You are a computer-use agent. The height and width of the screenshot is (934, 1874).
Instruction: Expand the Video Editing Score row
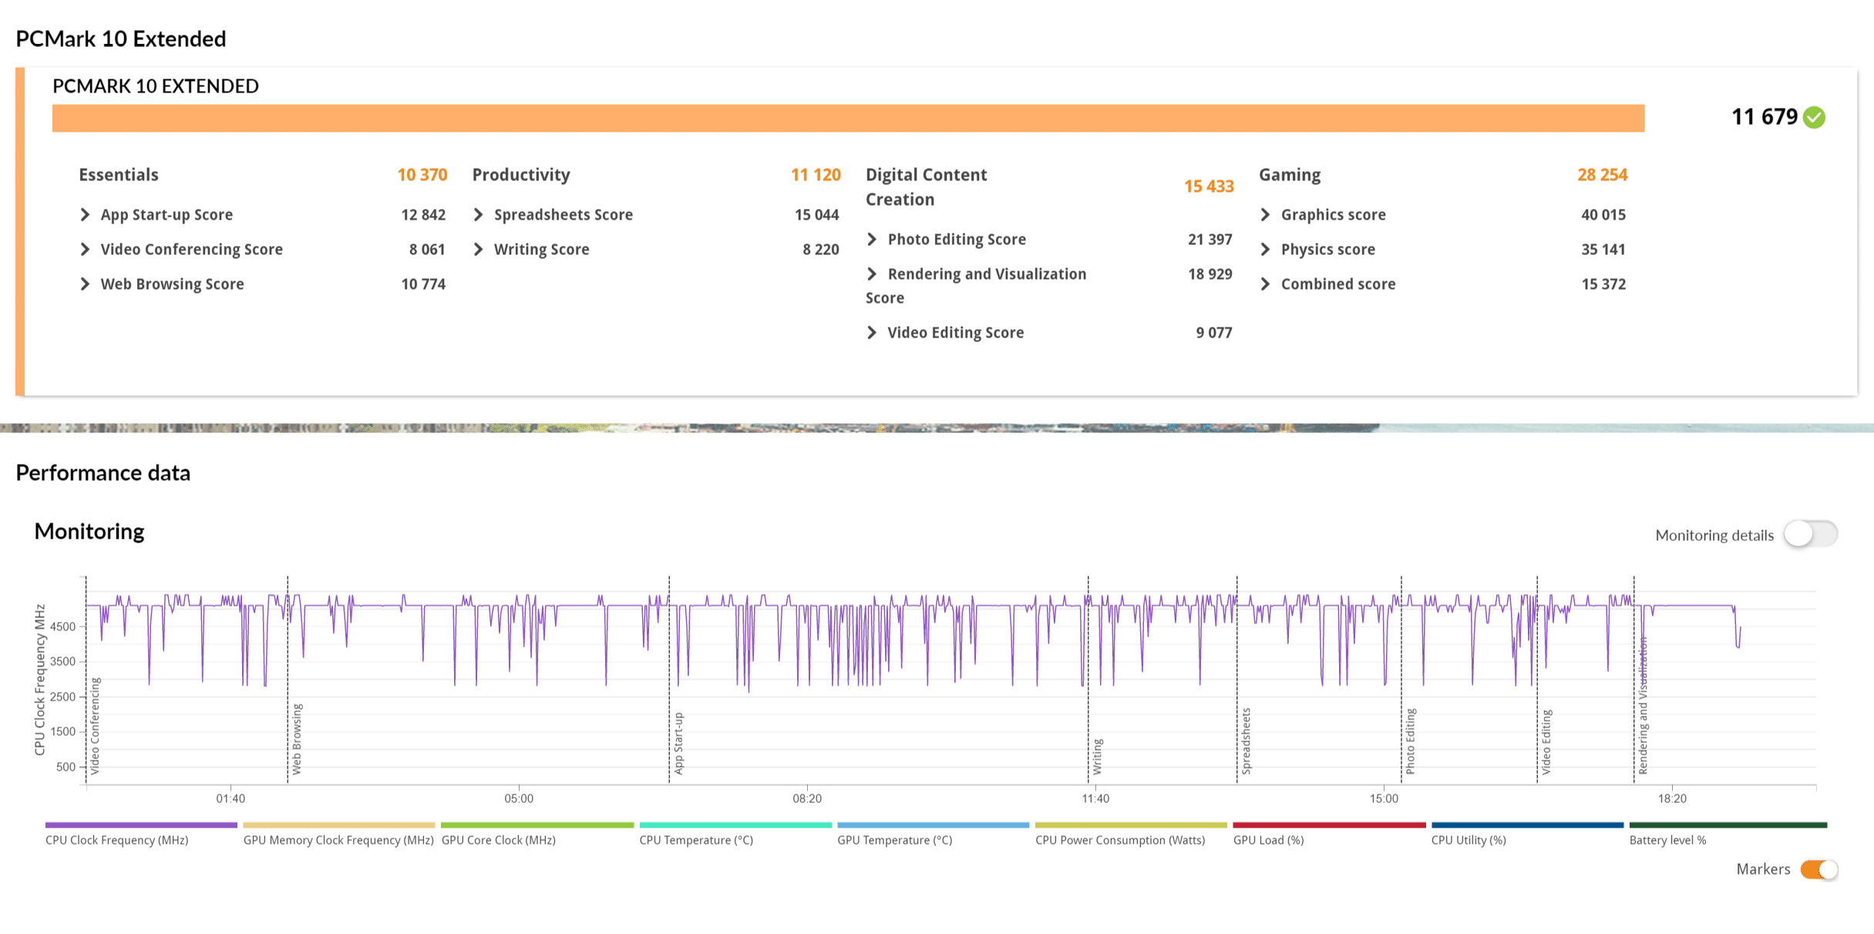[872, 333]
